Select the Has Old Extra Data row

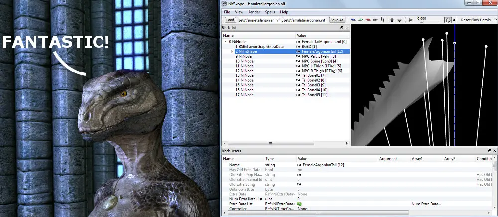click(x=357, y=170)
